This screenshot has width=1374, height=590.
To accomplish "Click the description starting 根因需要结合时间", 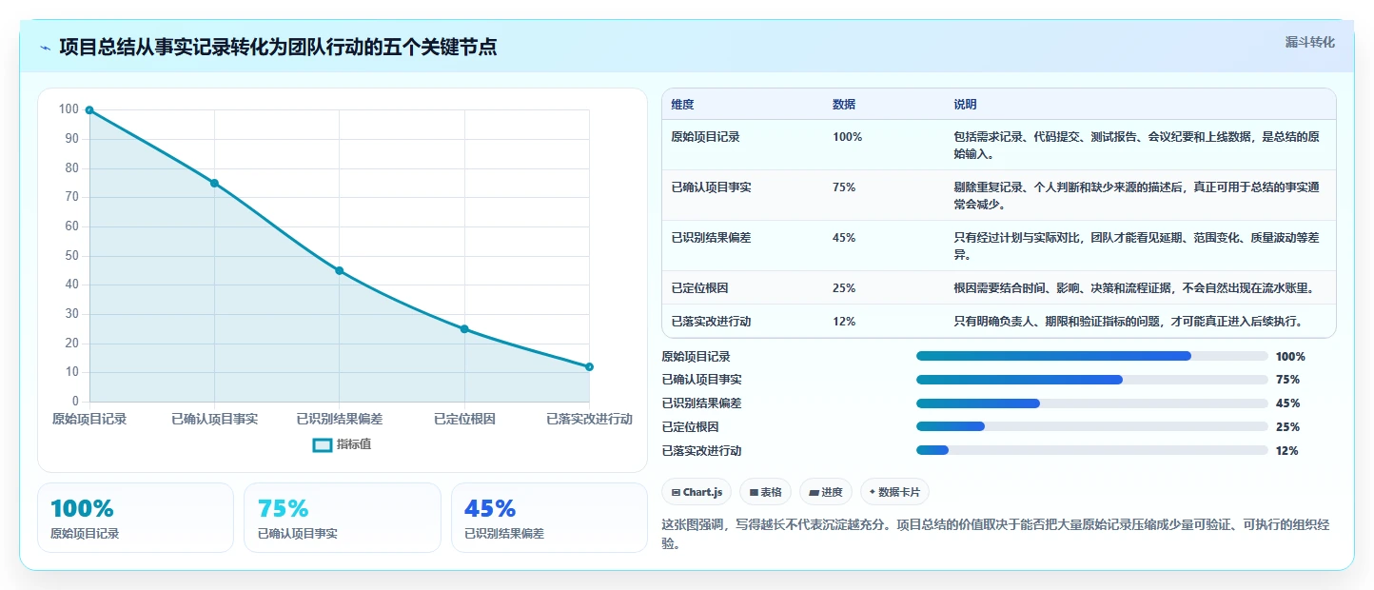I will tap(1133, 287).
